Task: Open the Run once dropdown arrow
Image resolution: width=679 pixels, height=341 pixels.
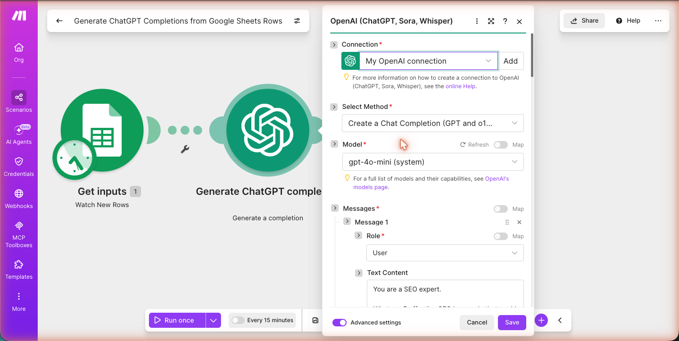Action: [x=214, y=320]
